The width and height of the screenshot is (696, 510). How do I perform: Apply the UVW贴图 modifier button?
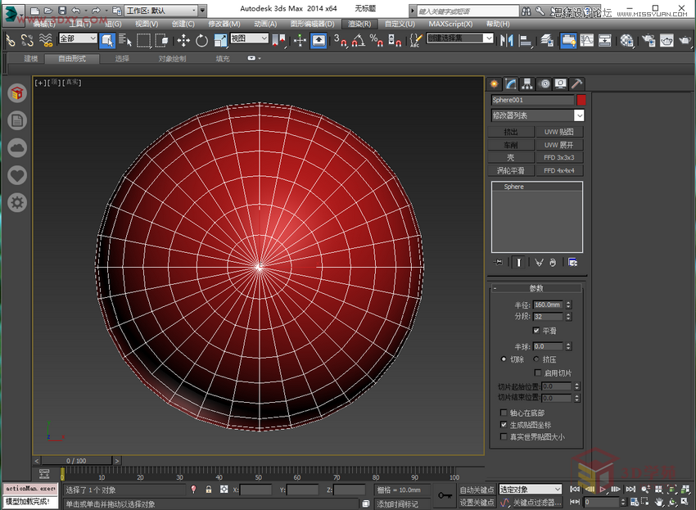pyautogui.click(x=557, y=131)
